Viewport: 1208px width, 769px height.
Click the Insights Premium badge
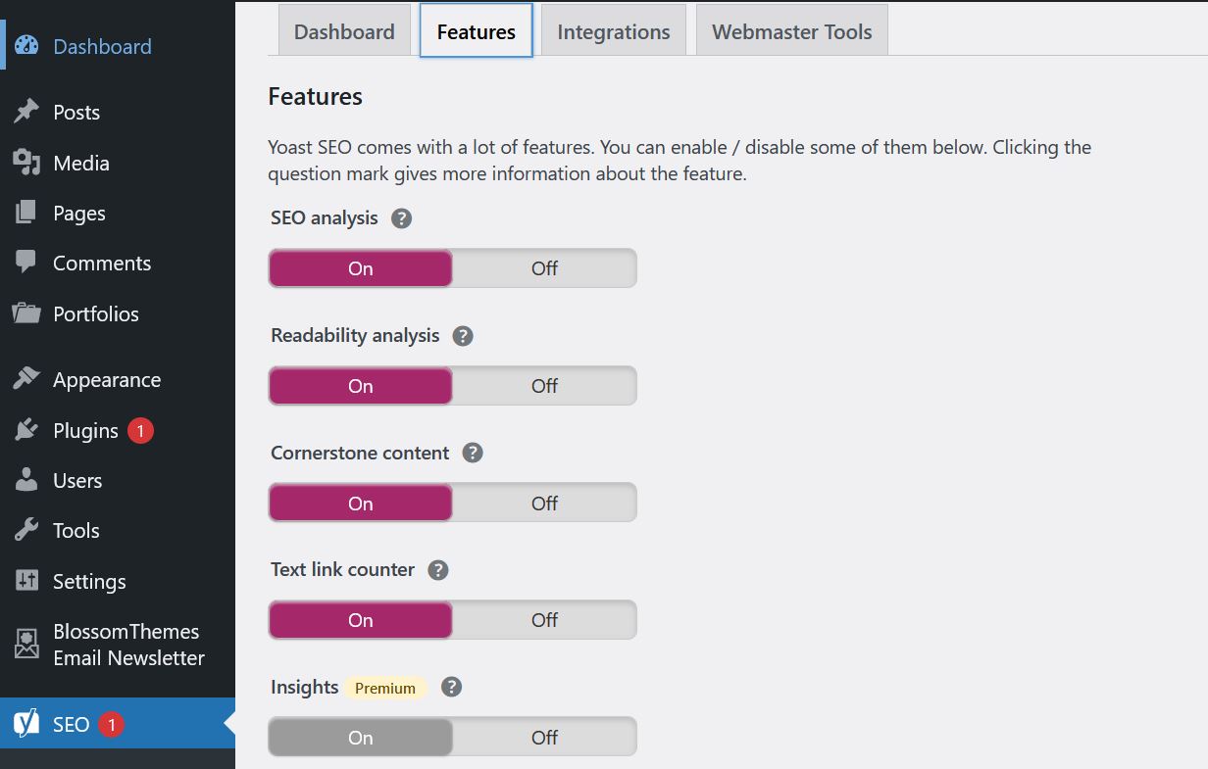[385, 688]
